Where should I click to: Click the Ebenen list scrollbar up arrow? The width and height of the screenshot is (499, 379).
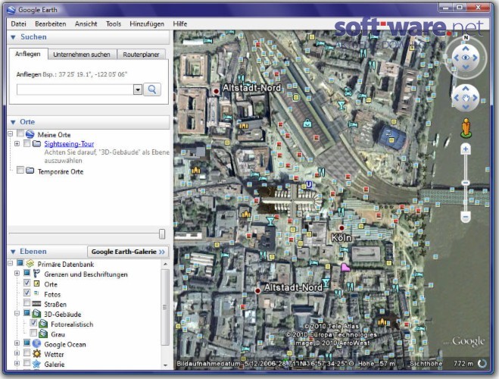click(165, 265)
